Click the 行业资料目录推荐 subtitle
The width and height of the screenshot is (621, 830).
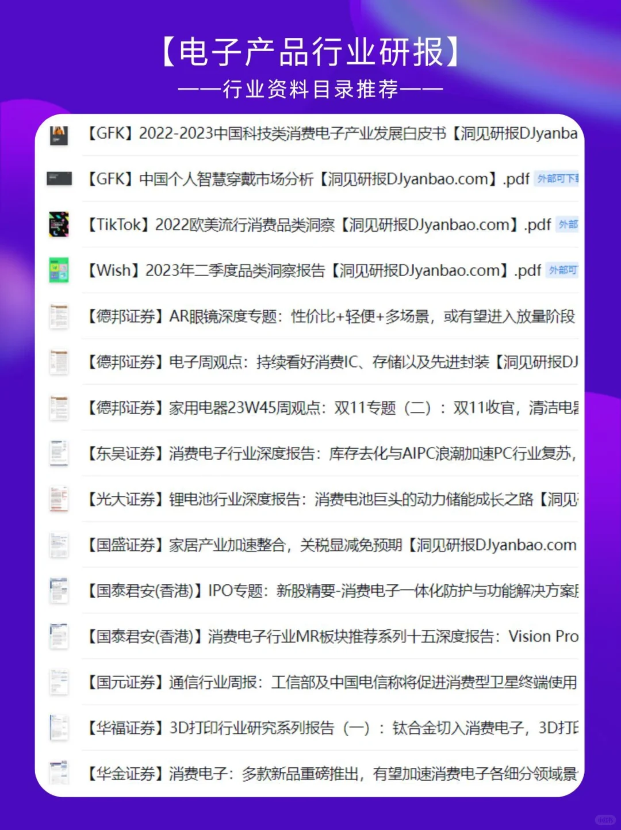(x=310, y=89)
